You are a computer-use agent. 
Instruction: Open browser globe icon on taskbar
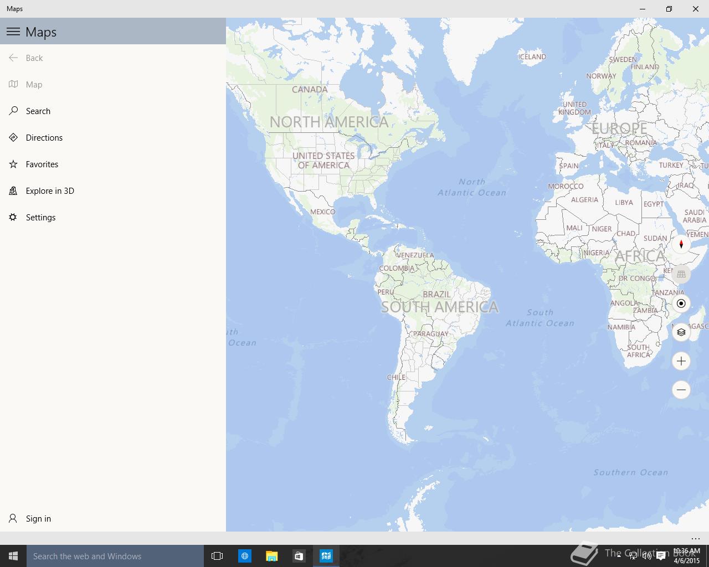244,556
